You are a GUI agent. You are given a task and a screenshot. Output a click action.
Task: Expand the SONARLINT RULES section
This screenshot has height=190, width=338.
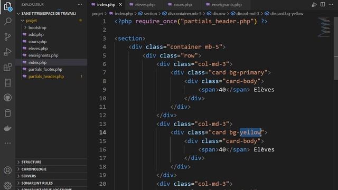pyautogui.click(x=51, y=183)
